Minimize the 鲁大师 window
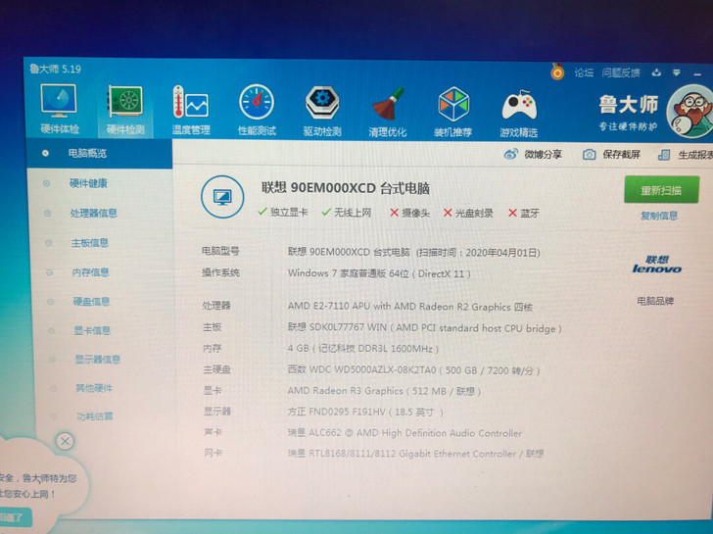Viewport: 713px width, 534px height. pos(697,73)
